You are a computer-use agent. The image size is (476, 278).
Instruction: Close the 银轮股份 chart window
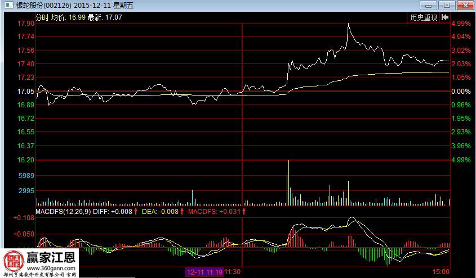(464, 5)
